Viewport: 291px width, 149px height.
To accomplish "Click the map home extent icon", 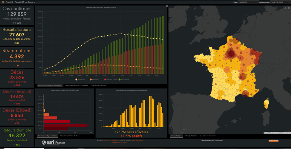I will click(x=286, y=8).
